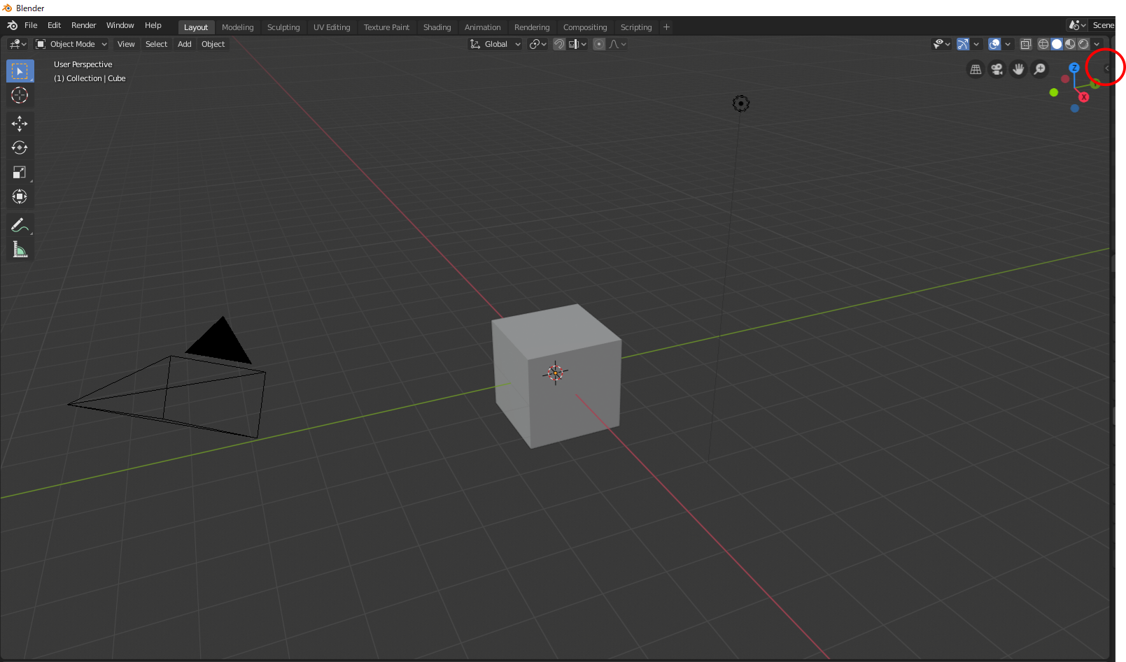Open object visibility and selectability dropdown
Viewport: 1126px width, 662px height.
point(941,44)
